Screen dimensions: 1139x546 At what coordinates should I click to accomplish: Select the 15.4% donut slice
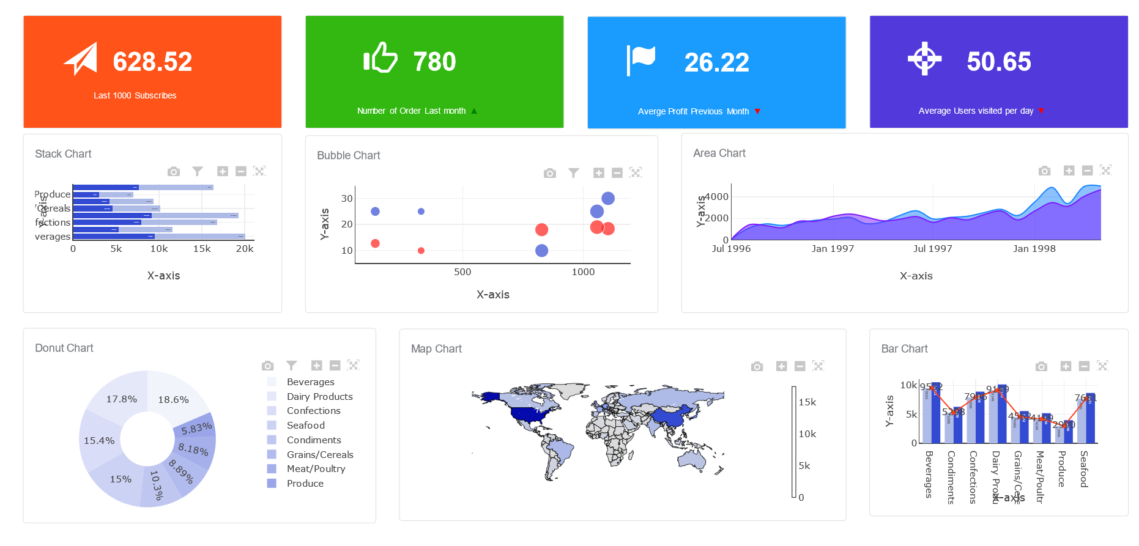[x=99, y=440]
